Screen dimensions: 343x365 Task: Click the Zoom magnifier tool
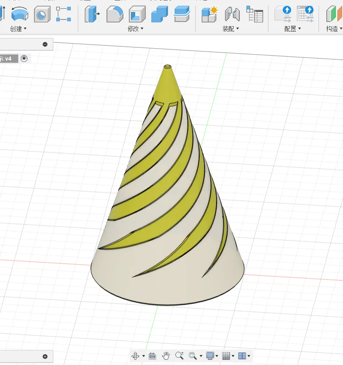pyautogui.click(x=179, y=356)
